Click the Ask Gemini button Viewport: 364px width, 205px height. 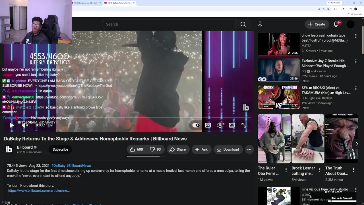(334, 3)
